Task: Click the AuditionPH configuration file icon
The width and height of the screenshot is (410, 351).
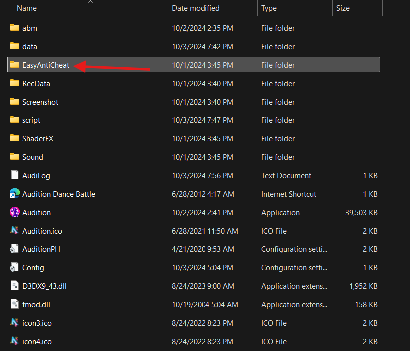Action: 14,249
